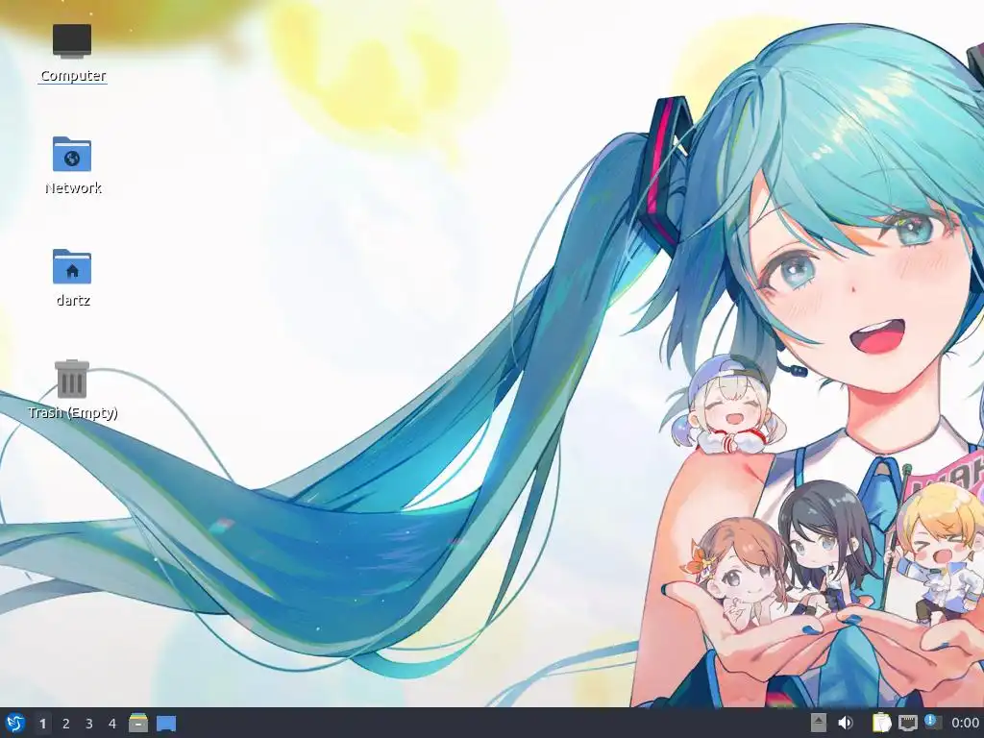Switch to workspace 4
This screenshot has height=738, width=984.
click(112, 724)
